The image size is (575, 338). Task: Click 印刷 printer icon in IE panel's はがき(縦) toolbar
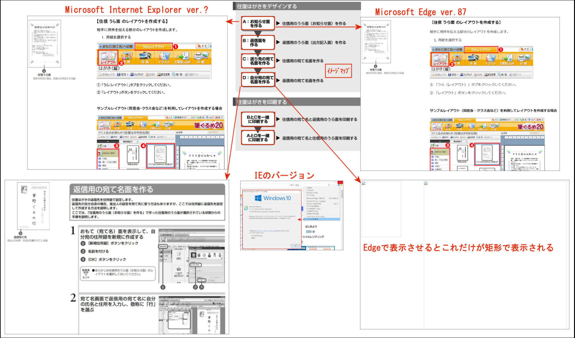(x=201, y=57)
